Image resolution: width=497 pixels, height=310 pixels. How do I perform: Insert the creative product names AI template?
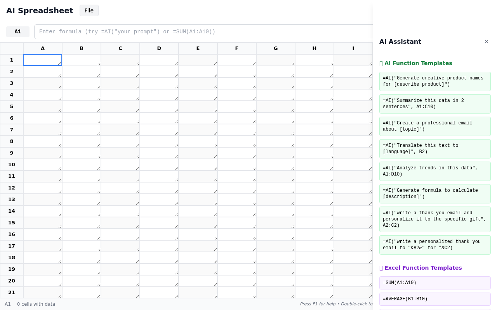point(435,81)
